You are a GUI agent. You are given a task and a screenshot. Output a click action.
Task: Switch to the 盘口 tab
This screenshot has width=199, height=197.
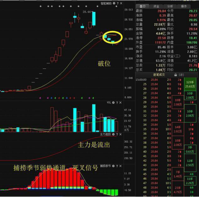[142, 6]
